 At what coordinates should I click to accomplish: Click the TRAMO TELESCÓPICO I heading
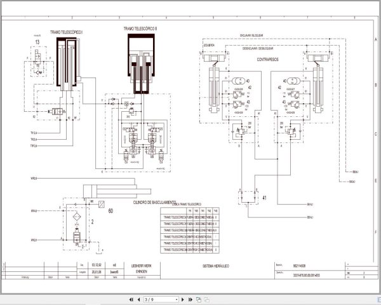point(66,32)
